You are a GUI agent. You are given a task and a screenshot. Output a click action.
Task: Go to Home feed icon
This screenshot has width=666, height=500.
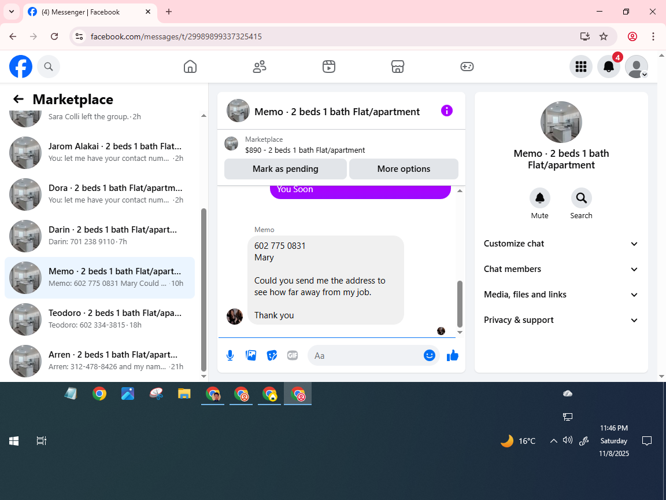tap(190, 67)
